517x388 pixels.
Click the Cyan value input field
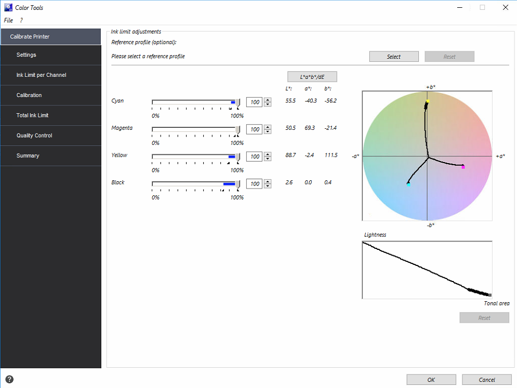click(x=254, y=102)
